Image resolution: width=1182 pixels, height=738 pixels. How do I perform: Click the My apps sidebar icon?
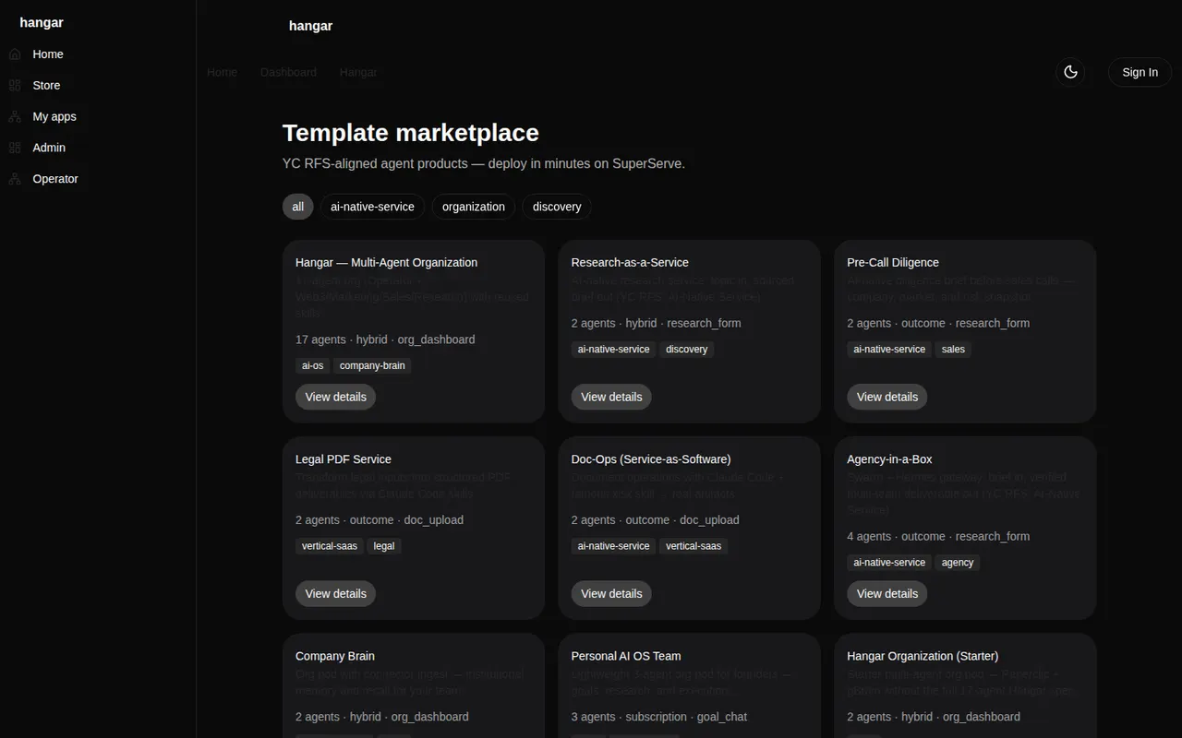(15, 117)
